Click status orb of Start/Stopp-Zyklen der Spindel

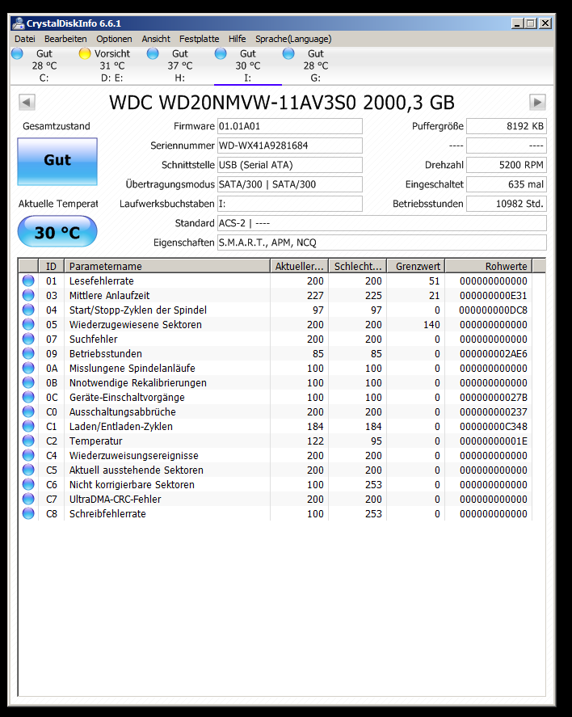click(28, 310)
